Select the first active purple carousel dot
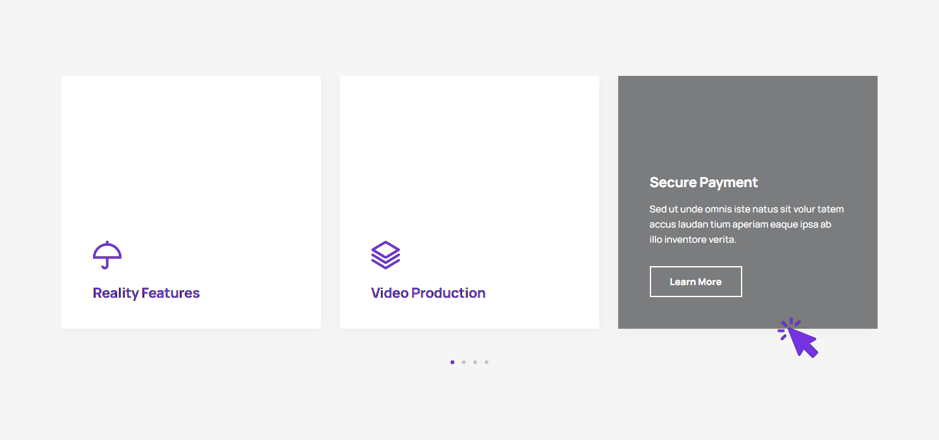This screenshot has width=939, height=440. click(x=452, y=362)
